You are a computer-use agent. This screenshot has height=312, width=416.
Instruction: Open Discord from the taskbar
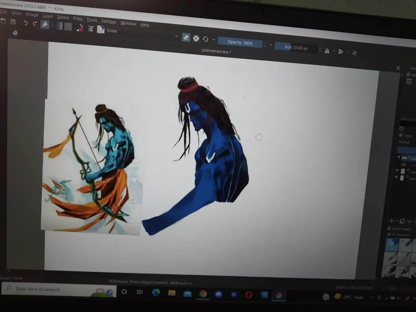point(219,294)
